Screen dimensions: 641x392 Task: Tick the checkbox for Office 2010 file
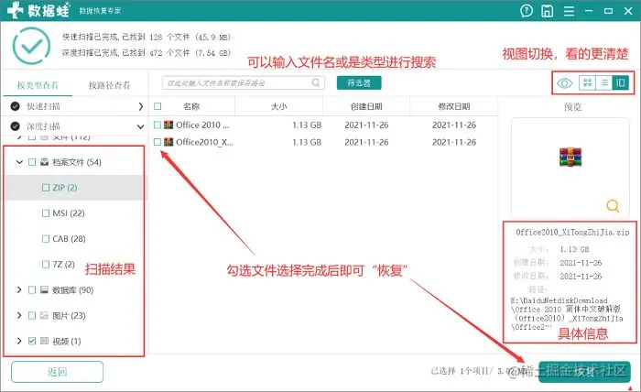pyautogui.click(x=158, y=125)
